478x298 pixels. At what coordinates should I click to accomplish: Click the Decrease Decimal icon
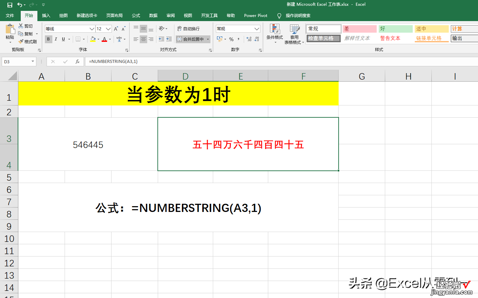click(256, 39)
